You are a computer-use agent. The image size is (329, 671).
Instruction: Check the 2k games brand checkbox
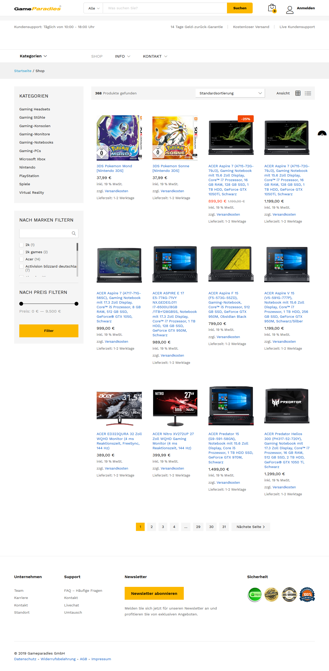[x=21, y=252]
